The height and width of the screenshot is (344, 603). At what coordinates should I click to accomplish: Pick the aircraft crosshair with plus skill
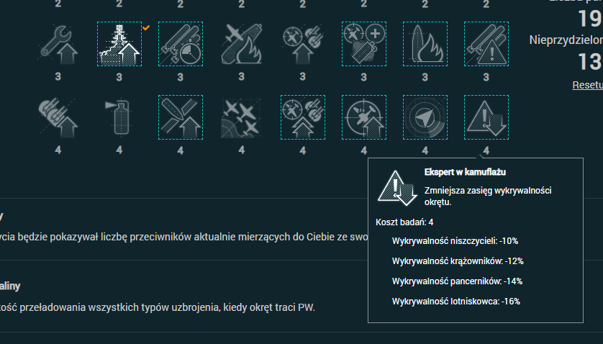click(364, 44)
